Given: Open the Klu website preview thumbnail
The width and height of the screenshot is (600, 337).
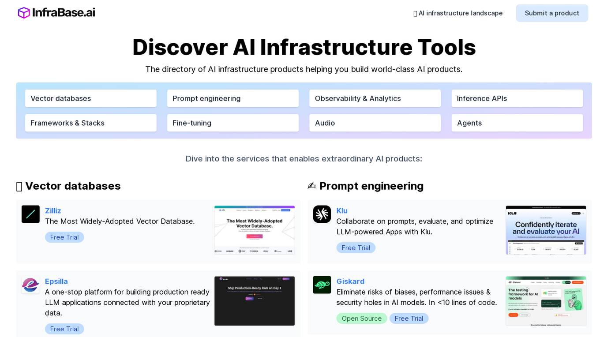Looking at the screenshot, I should click(546, 230).
